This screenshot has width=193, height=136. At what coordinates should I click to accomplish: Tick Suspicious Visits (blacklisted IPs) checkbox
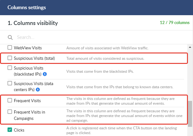point(10,68)
